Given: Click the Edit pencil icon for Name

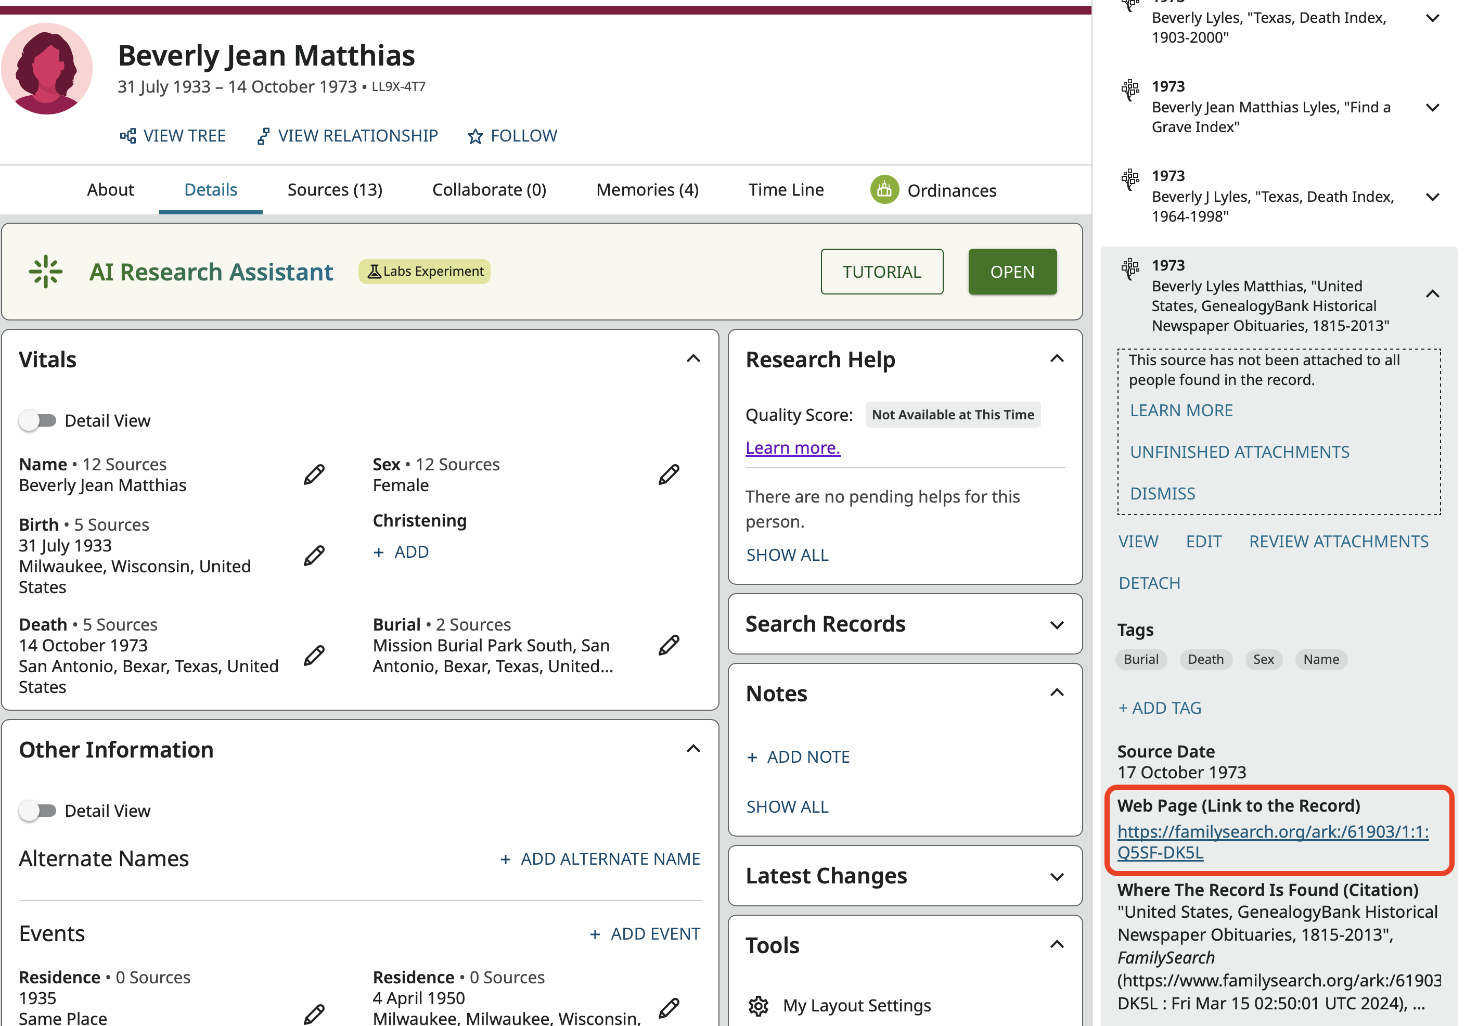Looking at the screenshot, I should point(314,474).
